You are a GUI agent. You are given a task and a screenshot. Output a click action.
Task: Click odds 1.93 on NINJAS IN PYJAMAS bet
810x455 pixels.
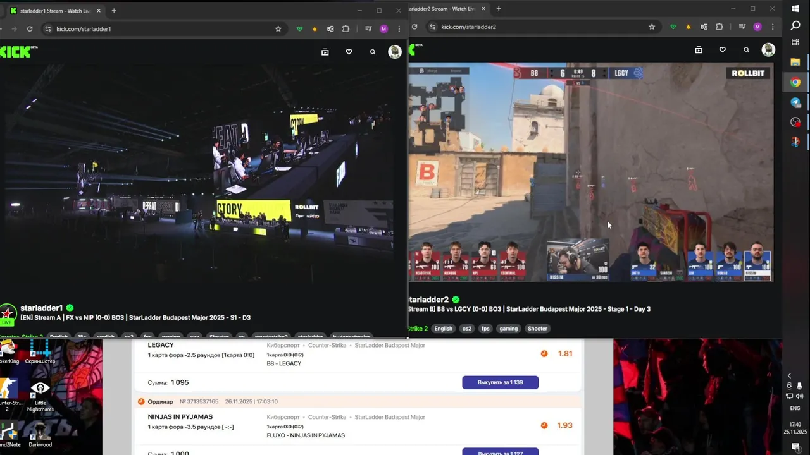[x=565, y=426]
